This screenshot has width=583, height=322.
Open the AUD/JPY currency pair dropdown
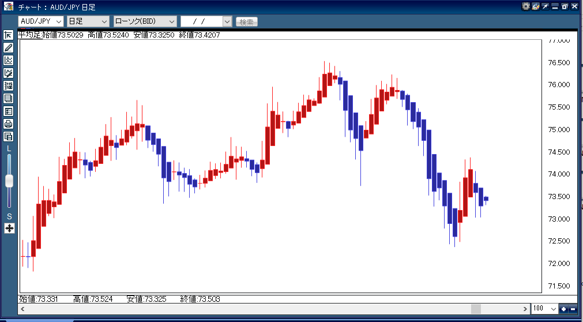(41, 21)
